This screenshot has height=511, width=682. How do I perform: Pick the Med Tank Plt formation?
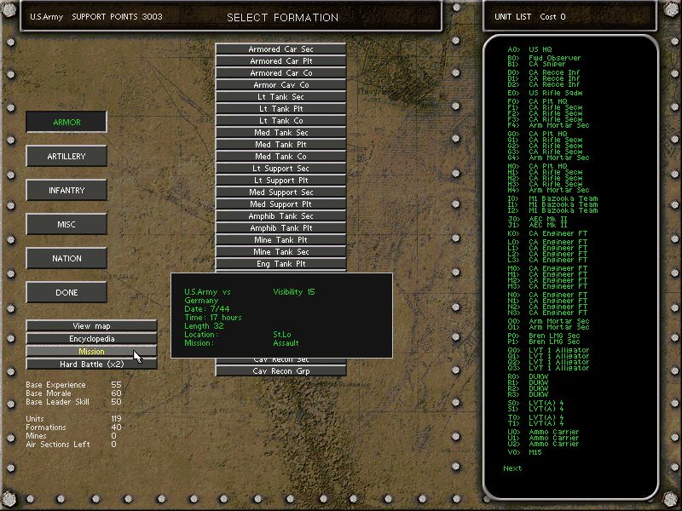click(x=283, y=145)
